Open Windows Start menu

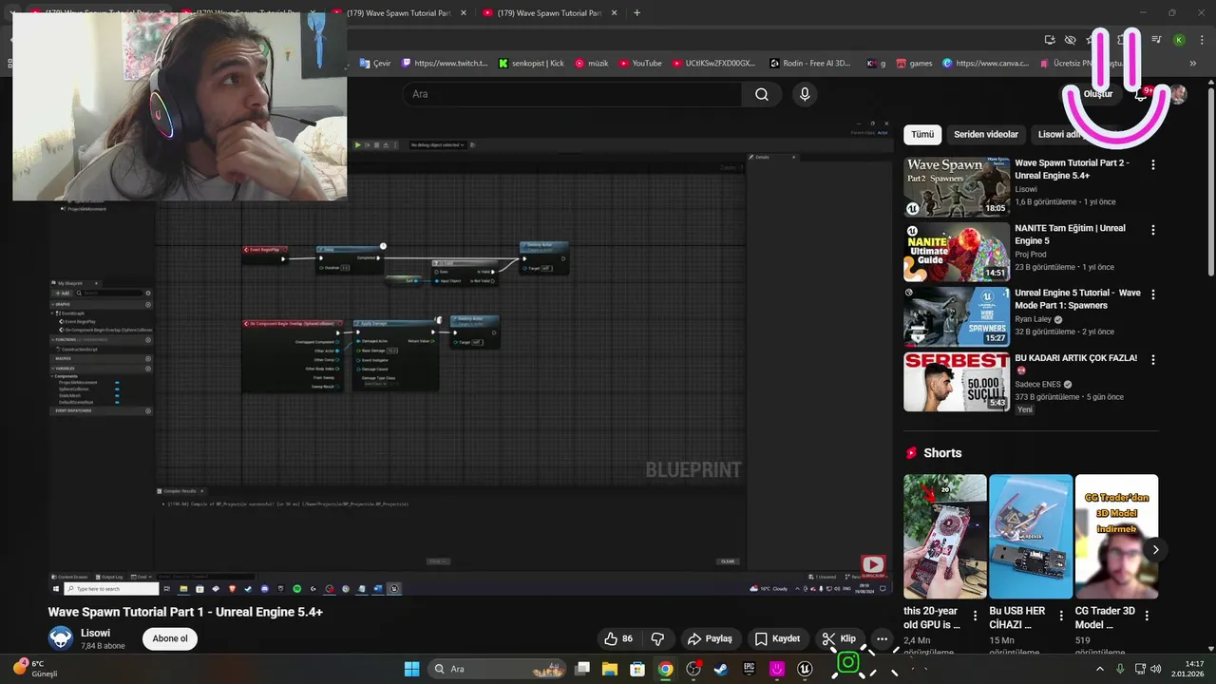[x=411, y=669]
